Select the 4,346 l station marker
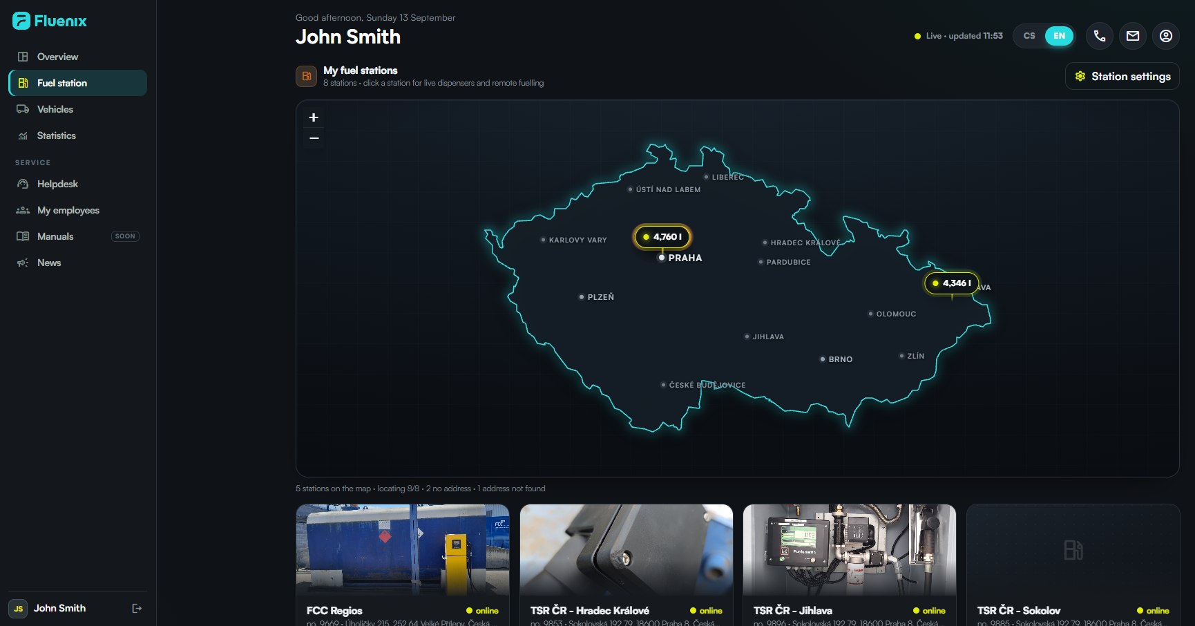 (x=952, y=283)
